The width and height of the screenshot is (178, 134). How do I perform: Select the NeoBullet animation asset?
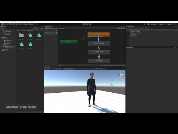[x=30, y=44]
